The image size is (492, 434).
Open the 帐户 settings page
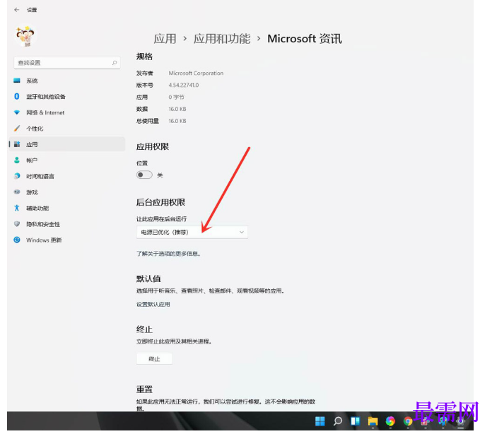(66, 160)
